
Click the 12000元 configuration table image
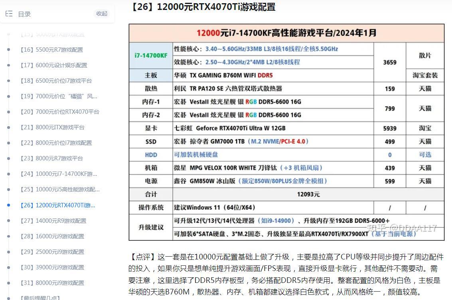pyautogui.click(x=286, y=132)
